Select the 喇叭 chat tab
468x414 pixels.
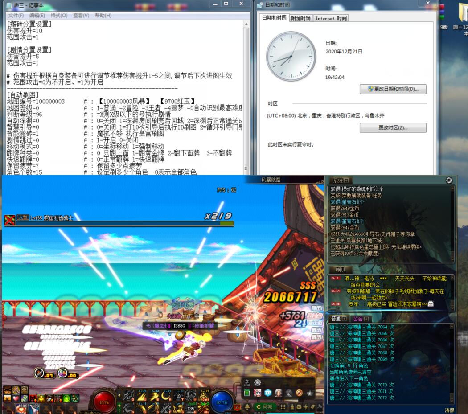pos(340,270)
